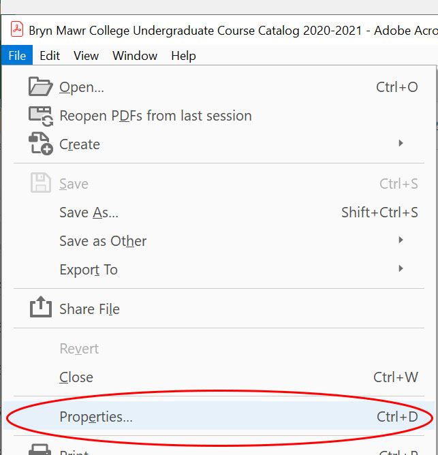Open the View menu
This screenshot has height=455, width=438.
pyautogui.click(x=87, y=56)
